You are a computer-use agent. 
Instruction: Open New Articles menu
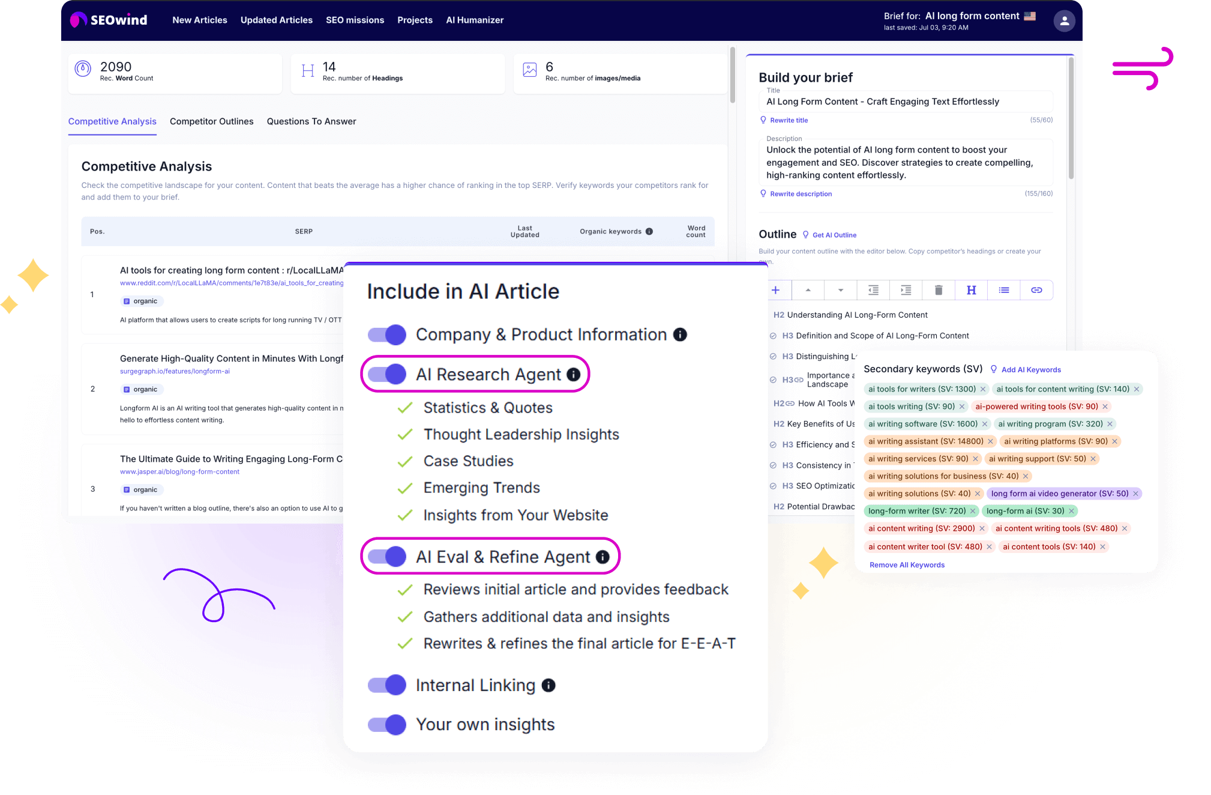pos(200,20)
